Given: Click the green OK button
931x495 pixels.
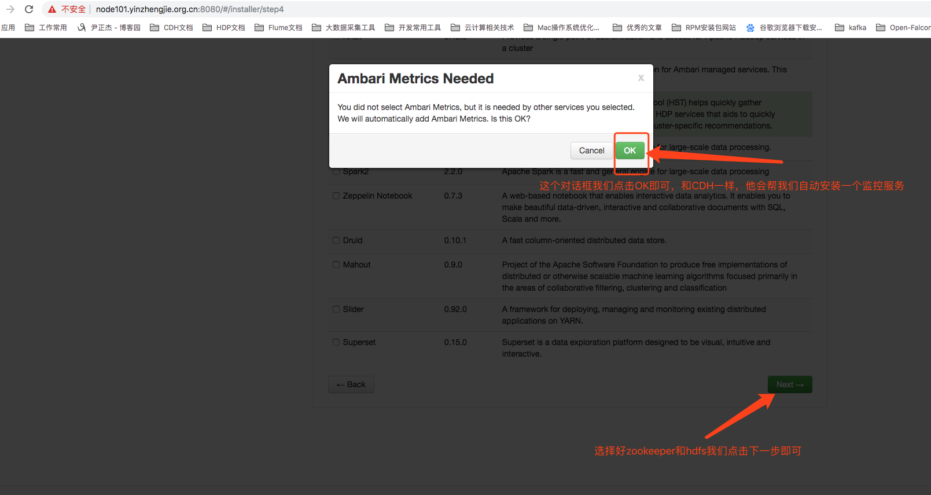Looking at the screenshot, I should (x=630, y=151).
